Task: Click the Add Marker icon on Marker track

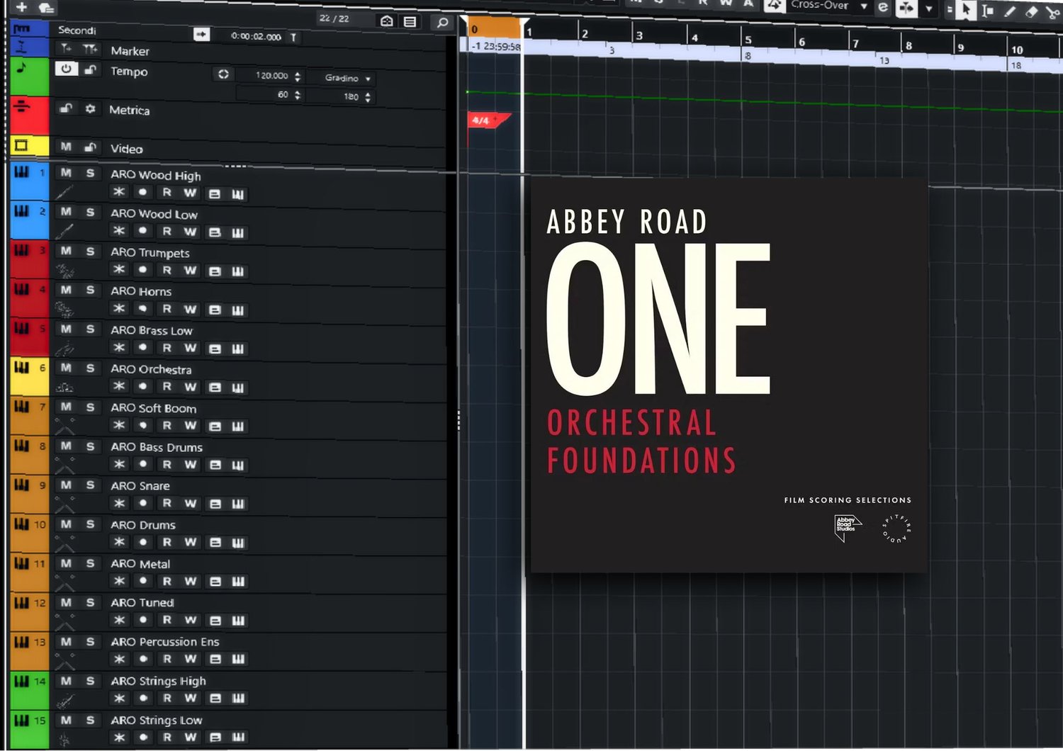Action: point(66,48)
